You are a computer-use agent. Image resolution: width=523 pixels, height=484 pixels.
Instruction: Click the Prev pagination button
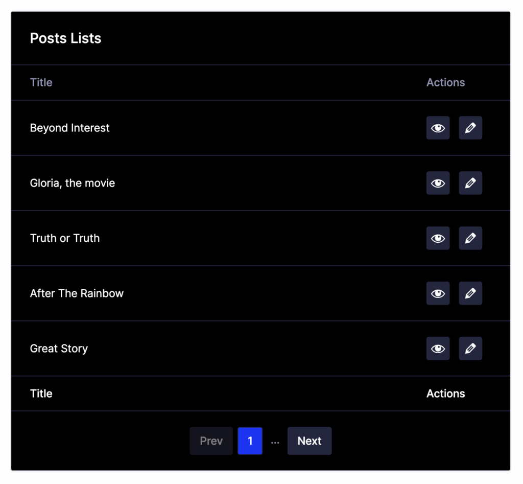tap(211, 441)
